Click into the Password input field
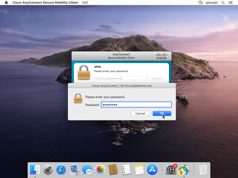The height and width of the screenshot is (178, 238). pos(136,105)
